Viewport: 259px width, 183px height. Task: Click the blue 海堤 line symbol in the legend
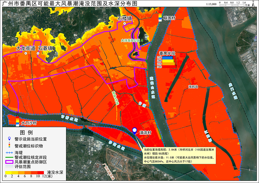pos(9,153)
